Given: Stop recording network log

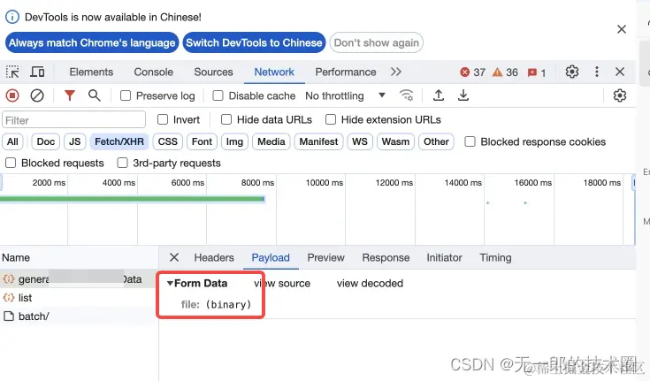Looking at the screenshot, I should point(12,95).
